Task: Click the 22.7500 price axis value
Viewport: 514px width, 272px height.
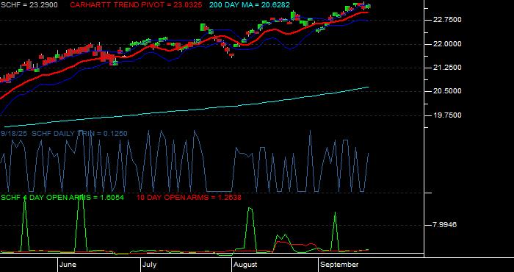Action: [x=447, y=20]
